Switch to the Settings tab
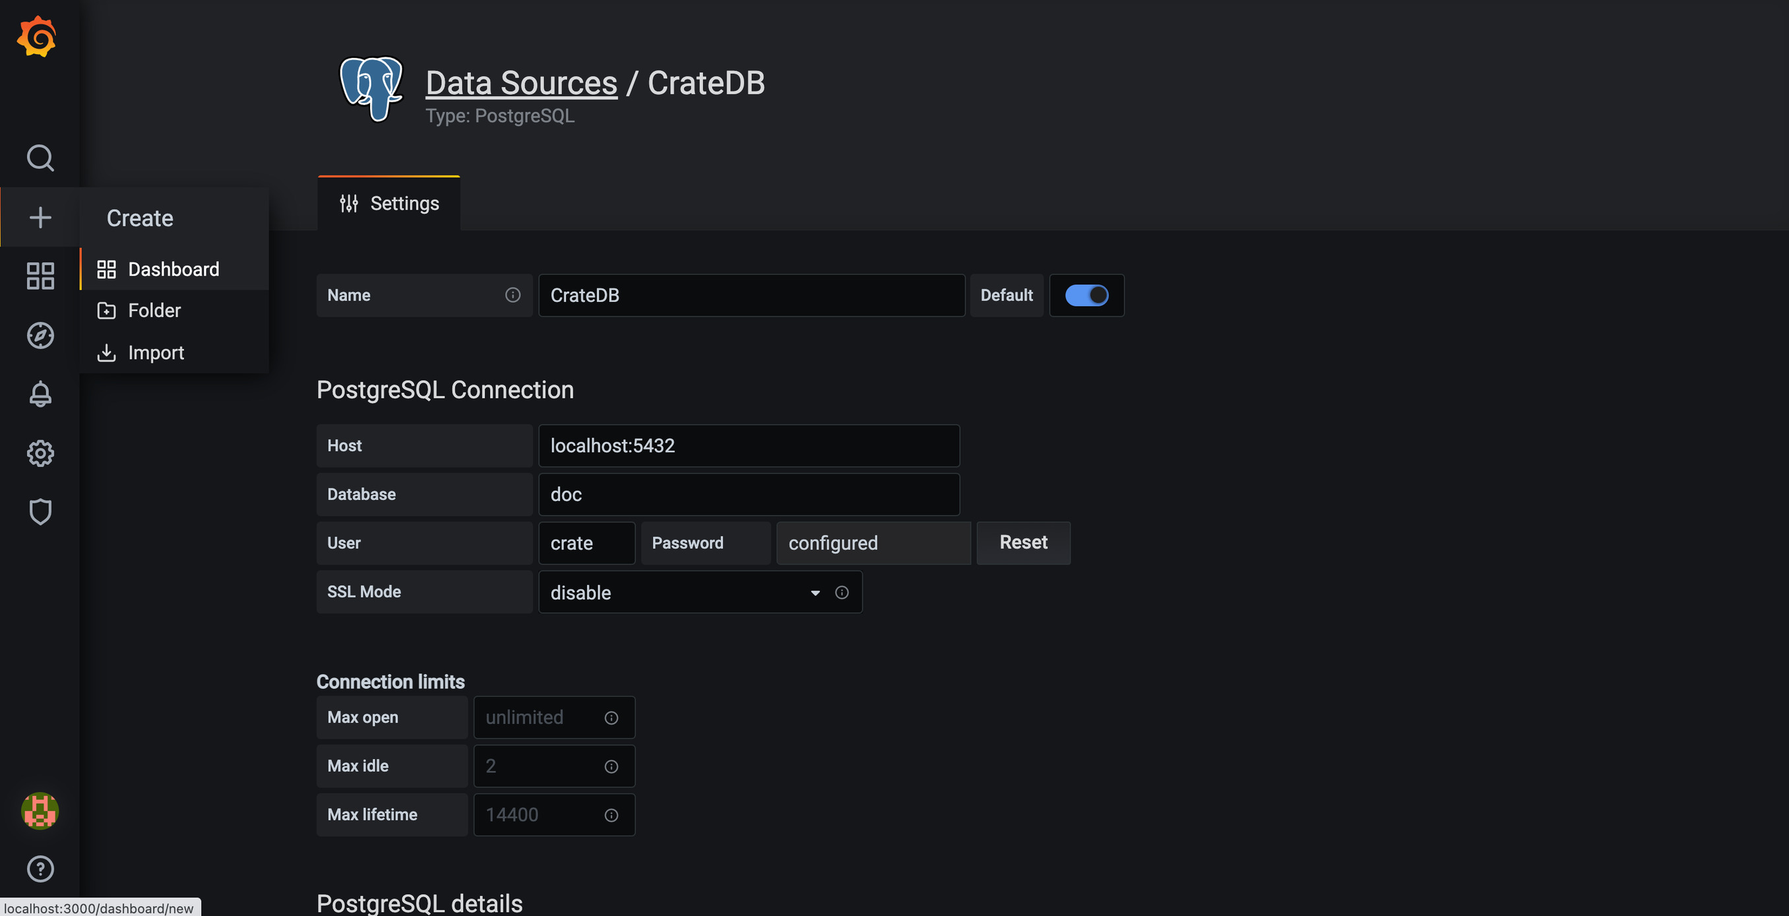This screenshot has height=916, width=1789. pyautogui.click(x=389, y=204)
